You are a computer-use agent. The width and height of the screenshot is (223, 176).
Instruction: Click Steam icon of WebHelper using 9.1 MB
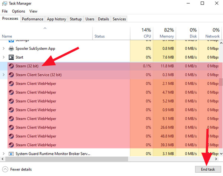tap(11, 118)
